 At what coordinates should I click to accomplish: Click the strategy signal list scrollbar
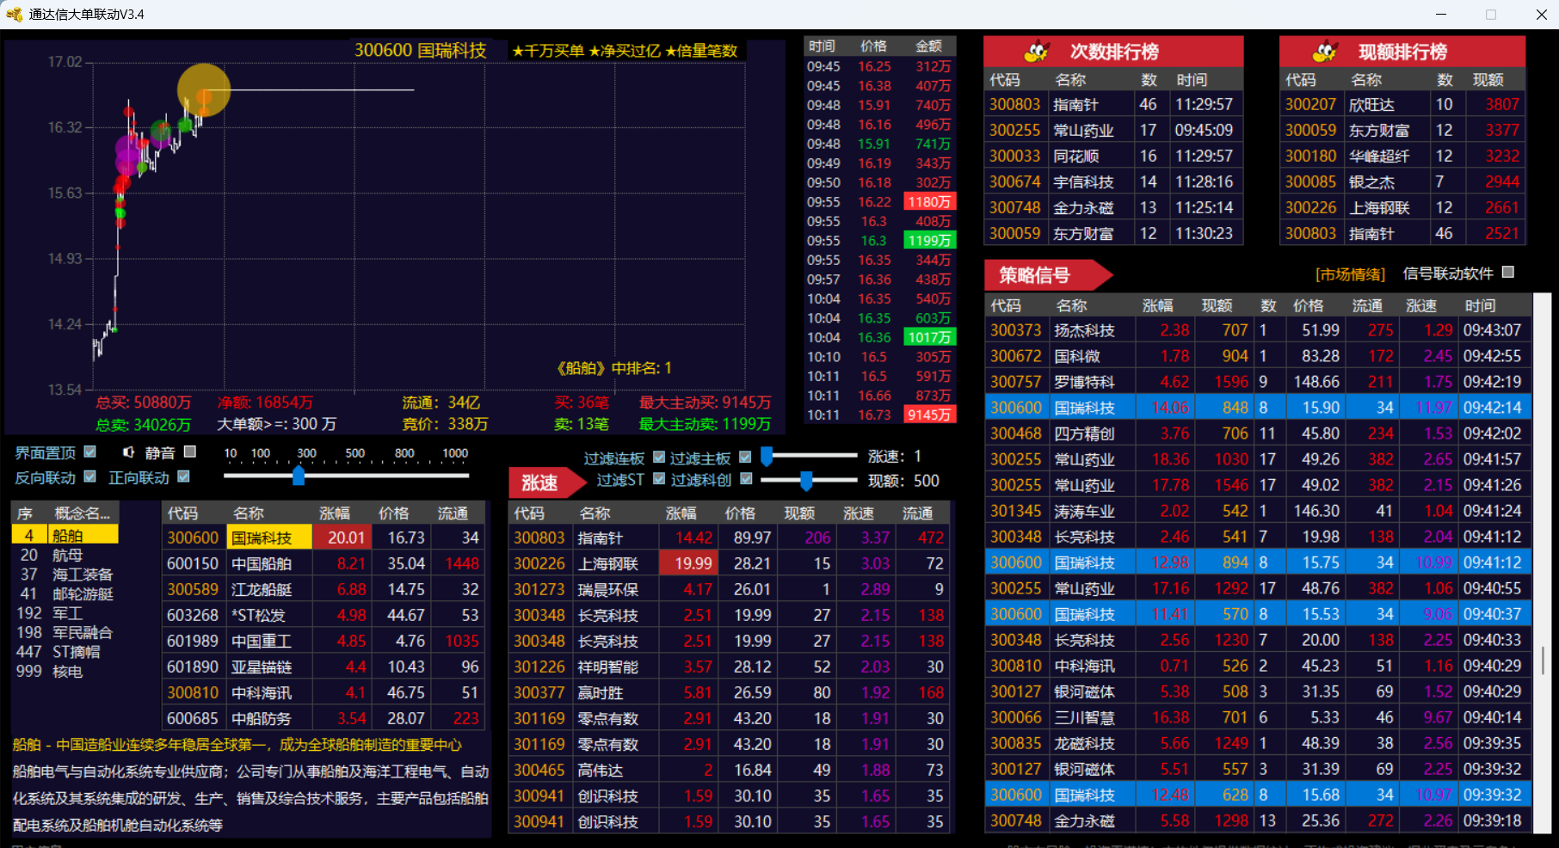(x=1542, y=661)
